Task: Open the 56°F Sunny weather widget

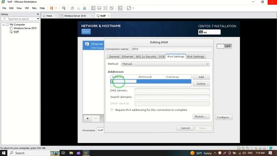Action: coord(201,153)
